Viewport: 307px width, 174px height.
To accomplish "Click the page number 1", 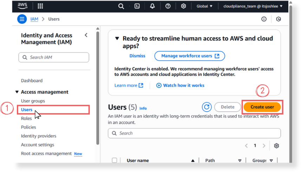I will tap(255, 146).
